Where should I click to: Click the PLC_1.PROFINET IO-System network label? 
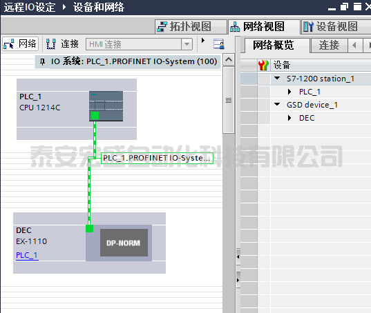point(157,158)
